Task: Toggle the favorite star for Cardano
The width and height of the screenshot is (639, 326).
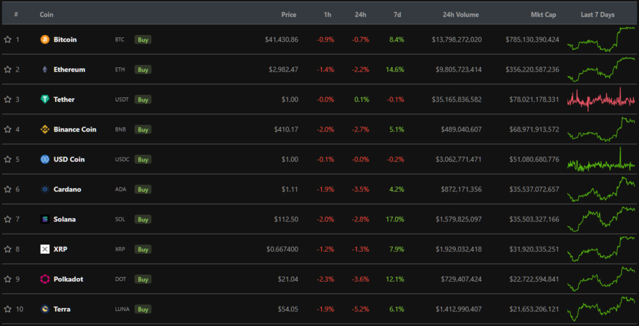Action: [7, 189]
